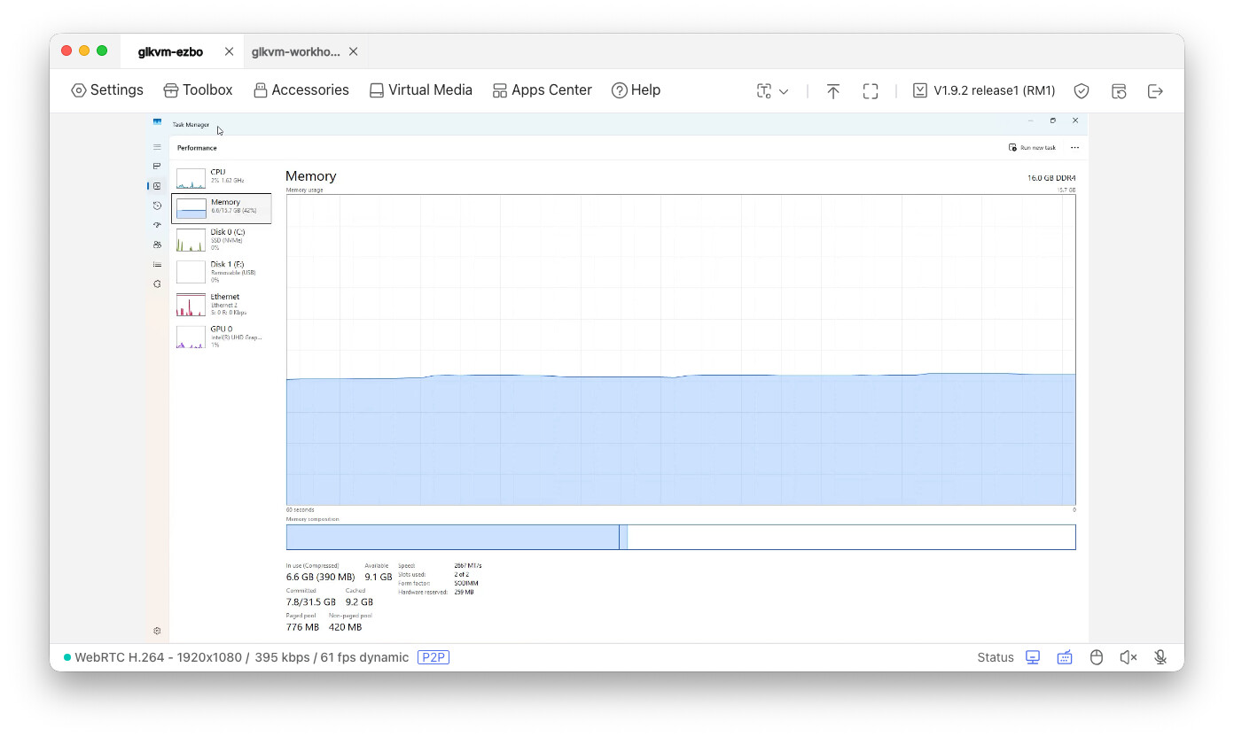Click the Memory usage graph area
This screenshot has width=1234, height=737.
point(681,350)
